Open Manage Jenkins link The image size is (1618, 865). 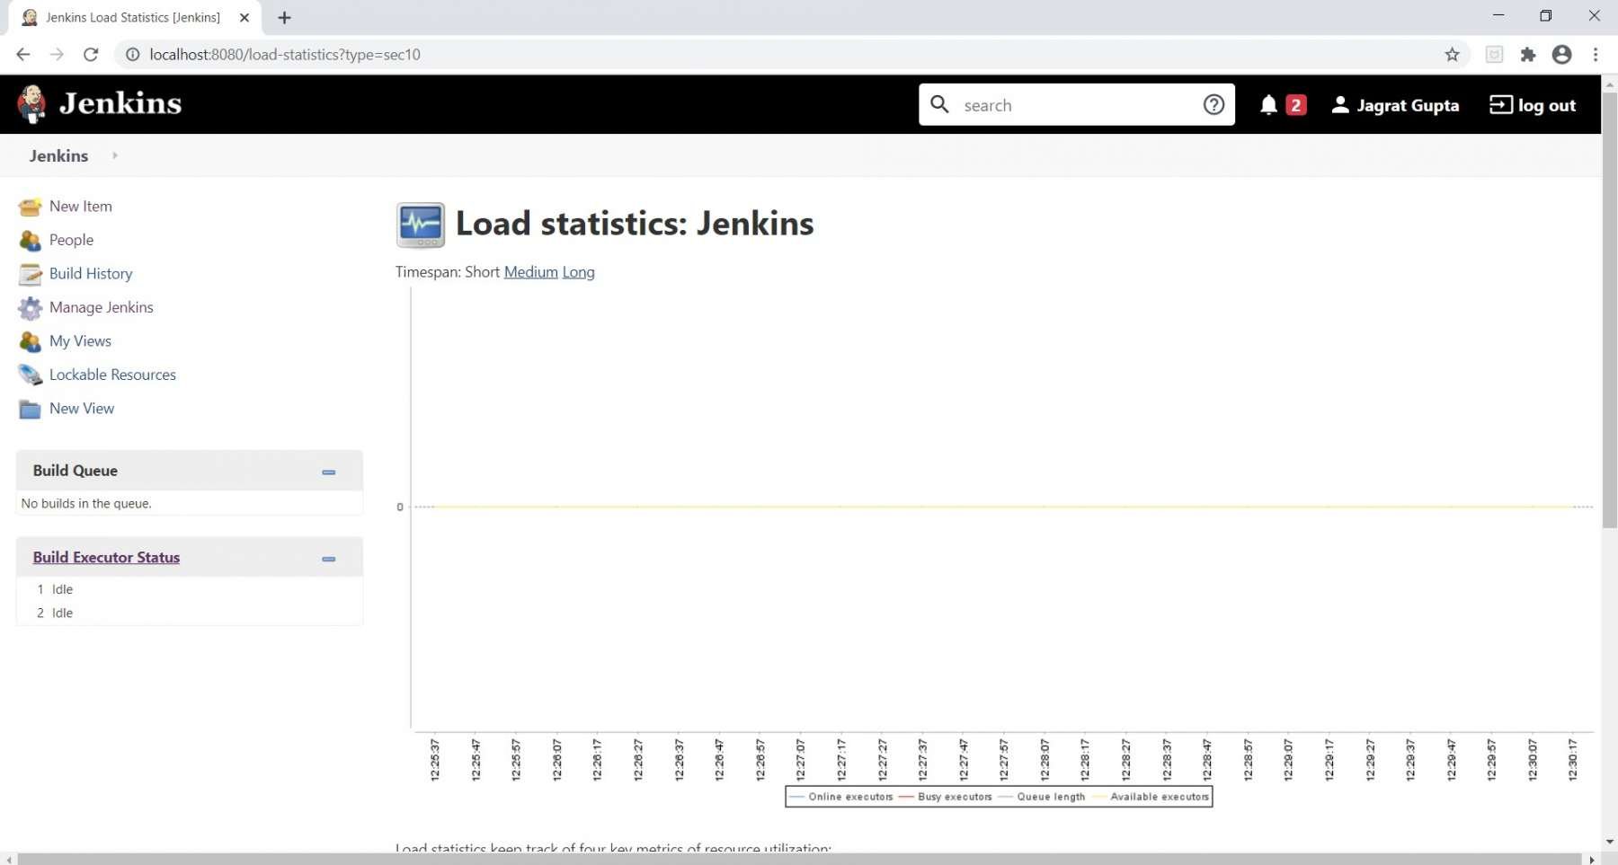(102, 307)
